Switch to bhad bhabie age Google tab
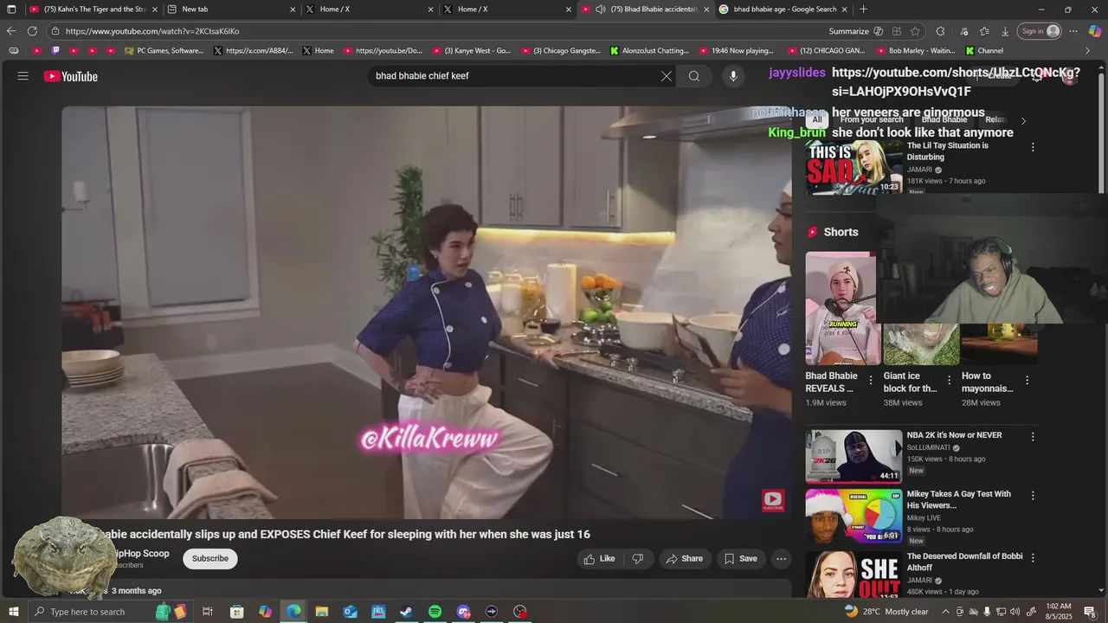Image resolution: width=1108 pixels, height=623 pixels. coord(784,10)
